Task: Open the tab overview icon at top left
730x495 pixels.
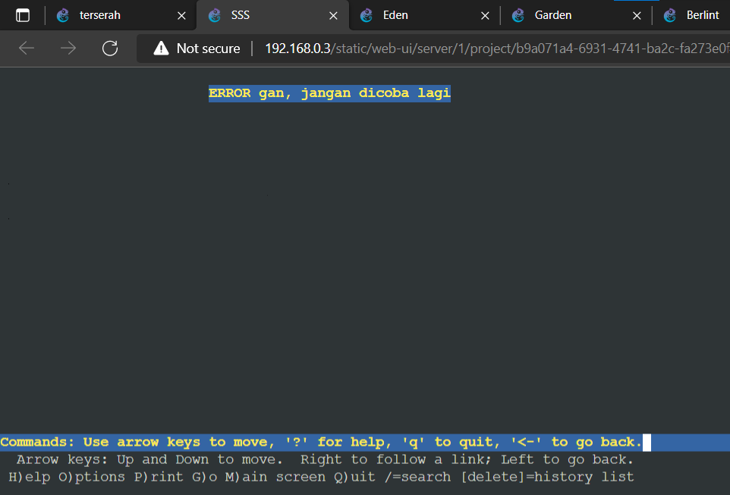Action: [22, 14]
